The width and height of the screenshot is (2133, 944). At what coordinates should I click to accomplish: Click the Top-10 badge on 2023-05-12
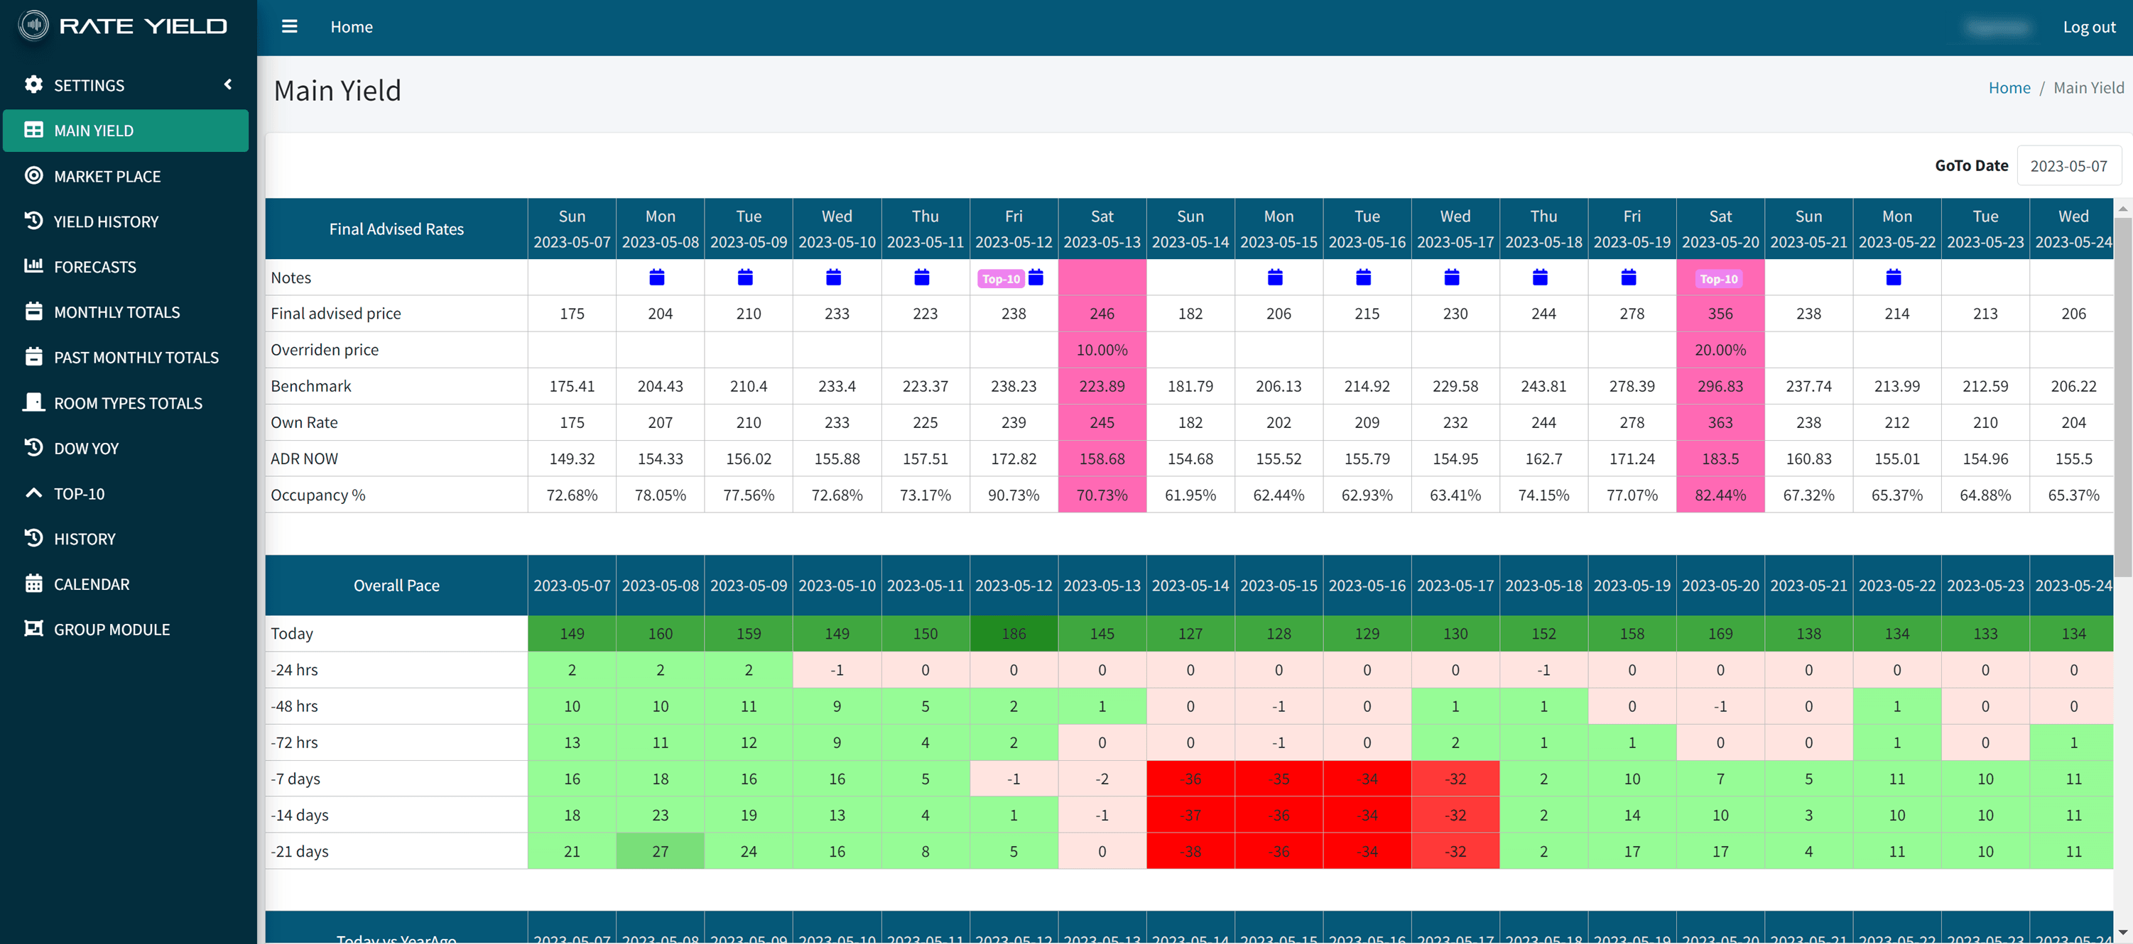pos(1001,279)
